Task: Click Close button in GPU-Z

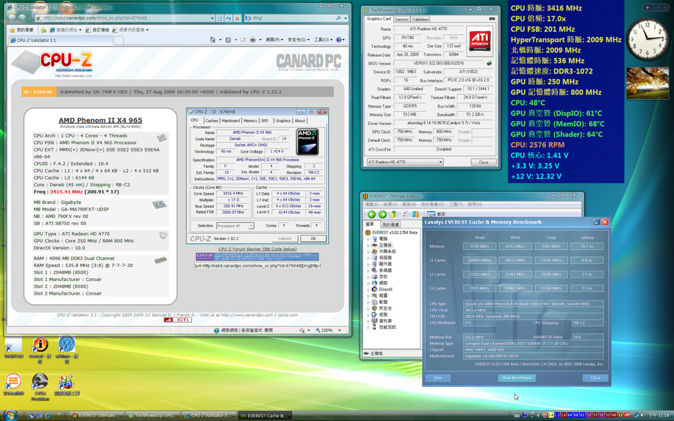Action: click(484, 162)
